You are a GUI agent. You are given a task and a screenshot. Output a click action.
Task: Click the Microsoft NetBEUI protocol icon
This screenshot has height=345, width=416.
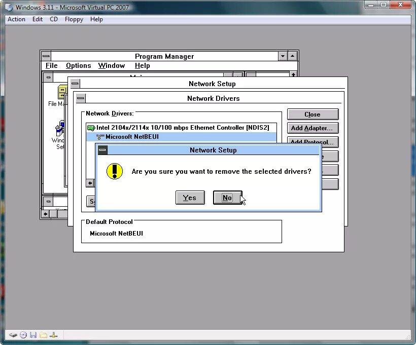100,137
